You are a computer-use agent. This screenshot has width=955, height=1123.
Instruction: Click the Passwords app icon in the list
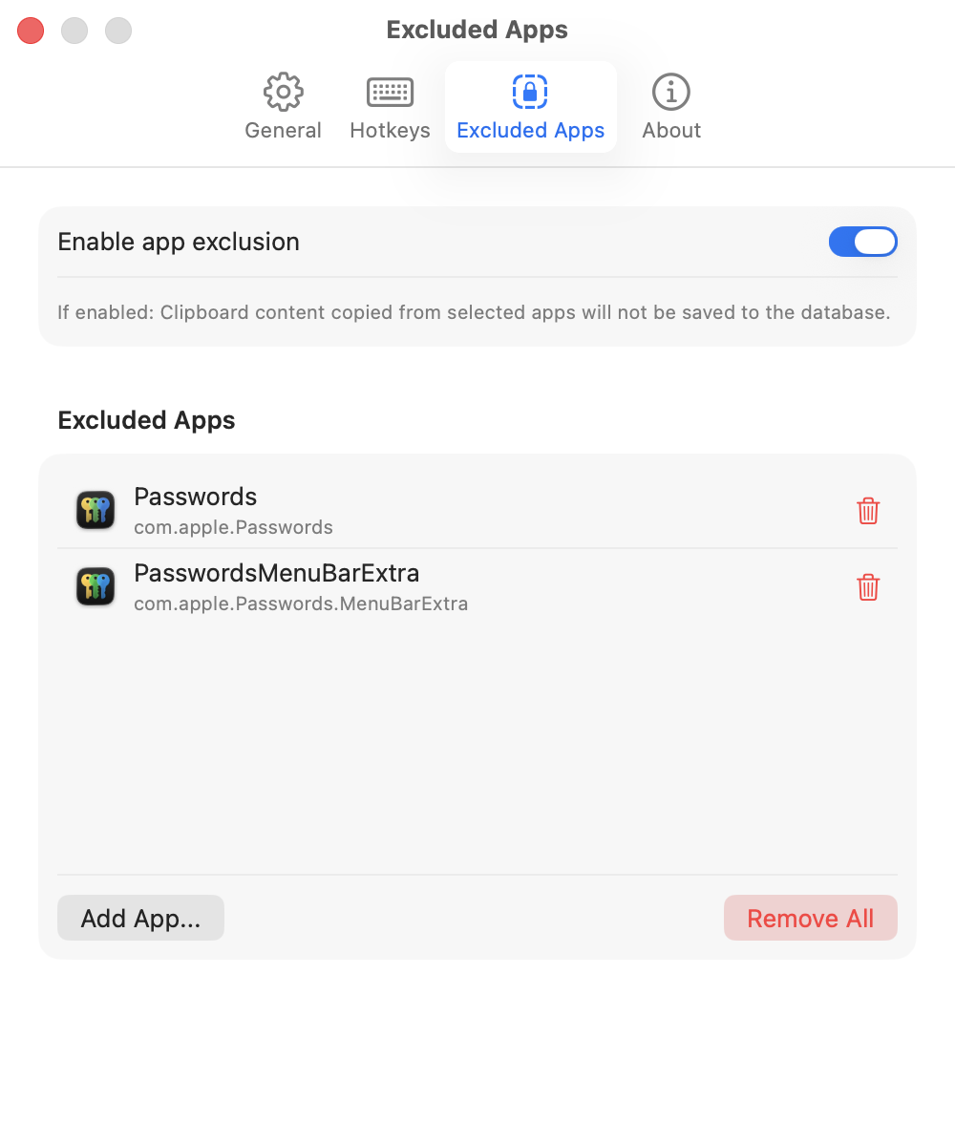tap(95, 509)
